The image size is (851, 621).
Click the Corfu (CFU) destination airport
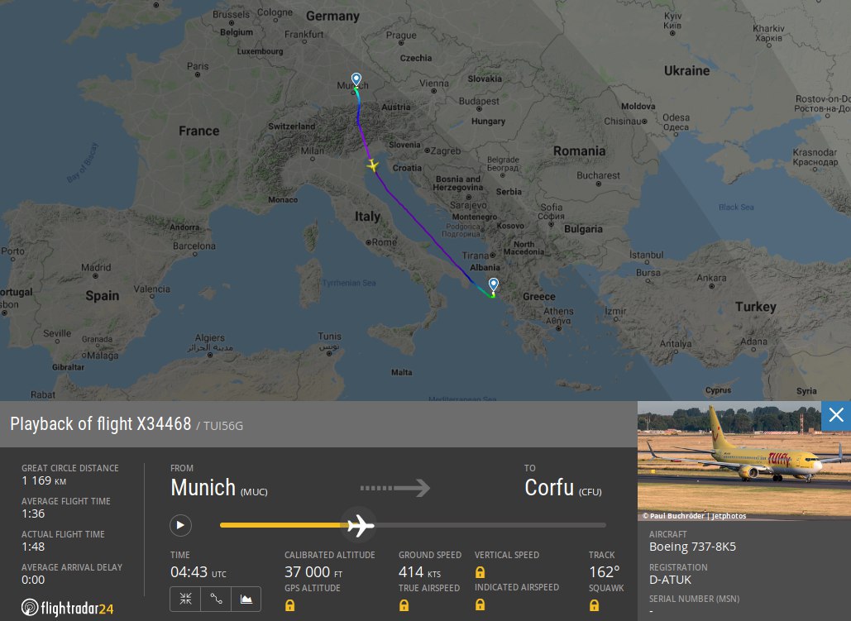point(563,488)
